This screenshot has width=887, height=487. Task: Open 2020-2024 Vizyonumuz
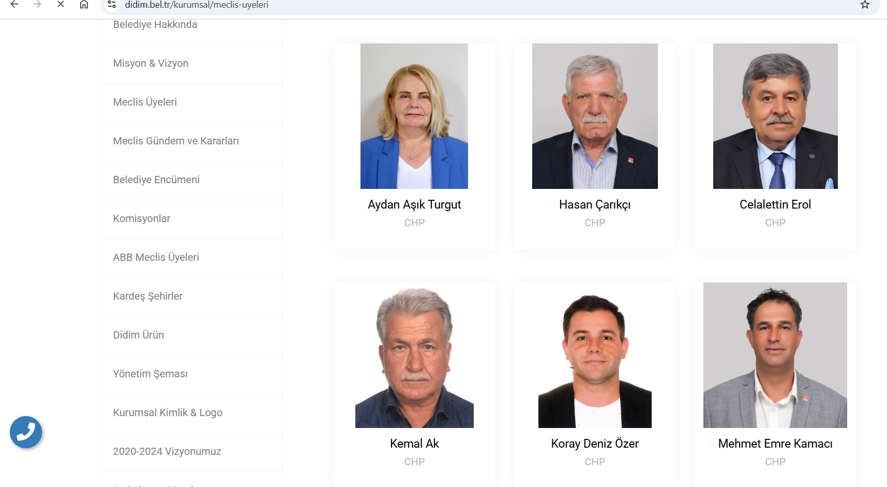coord(167,451)
